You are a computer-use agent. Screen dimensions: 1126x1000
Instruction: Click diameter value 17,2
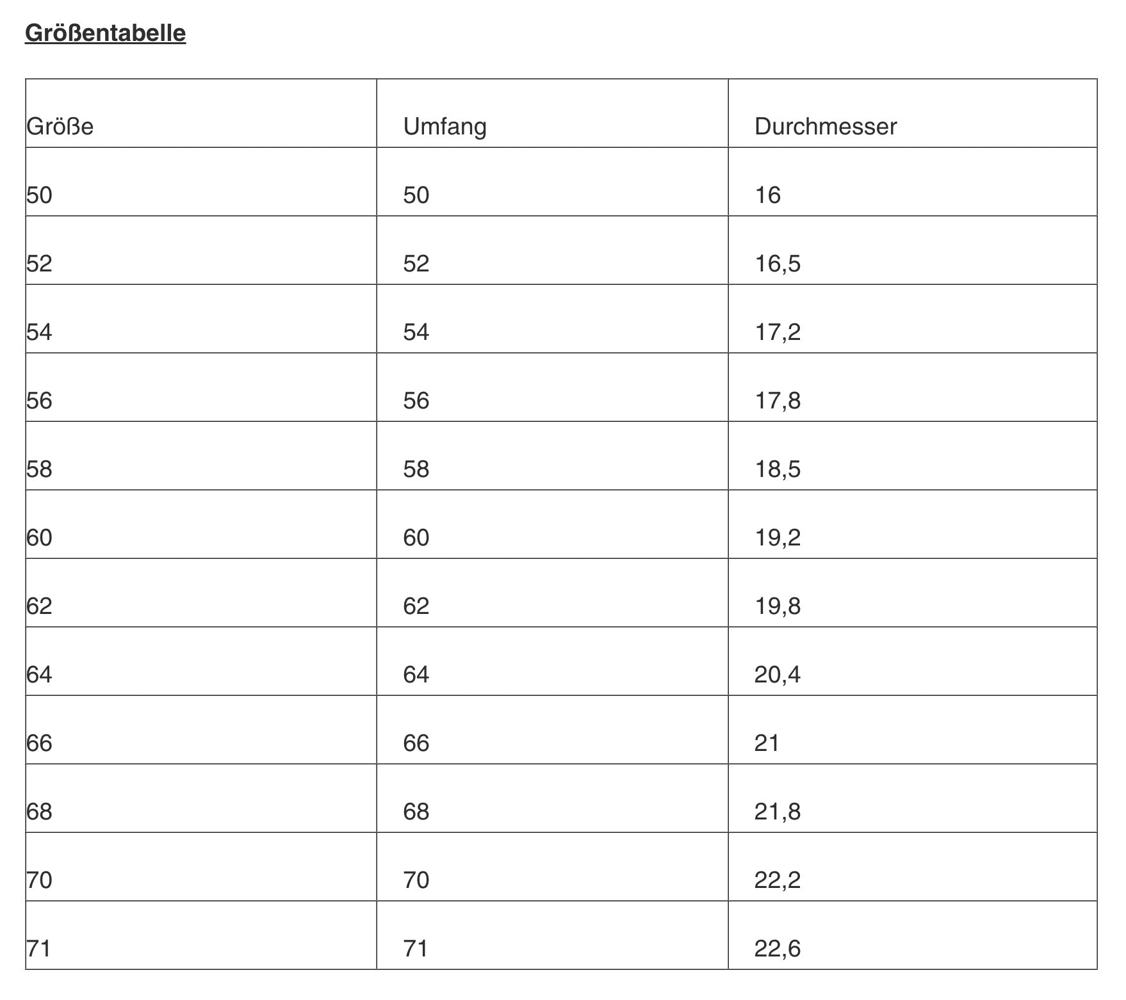777,332
